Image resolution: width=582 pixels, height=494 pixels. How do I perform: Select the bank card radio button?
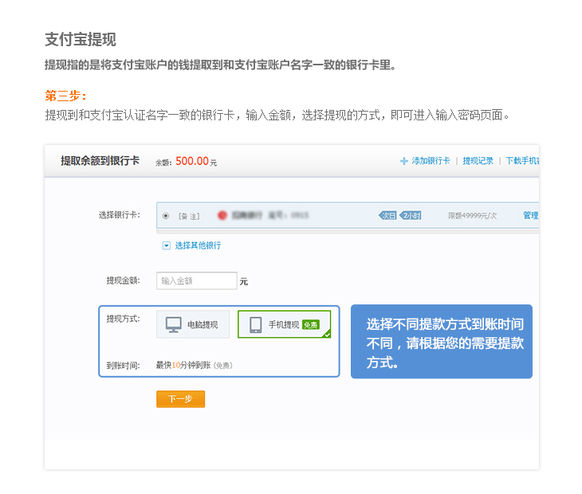point(166,215)
